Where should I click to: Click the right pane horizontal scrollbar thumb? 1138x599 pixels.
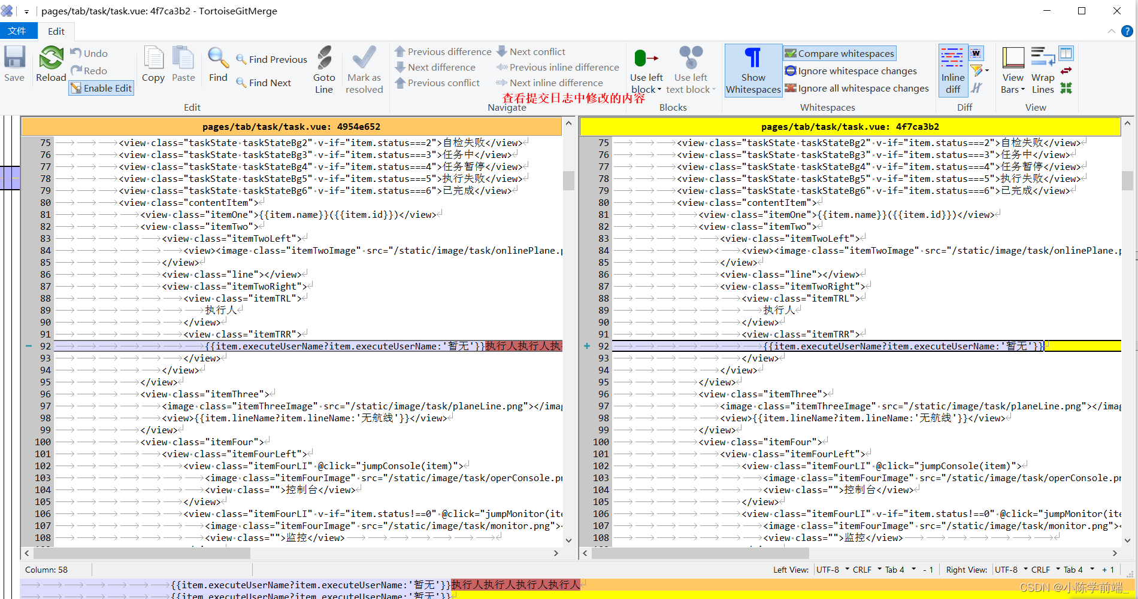[700, 554]
